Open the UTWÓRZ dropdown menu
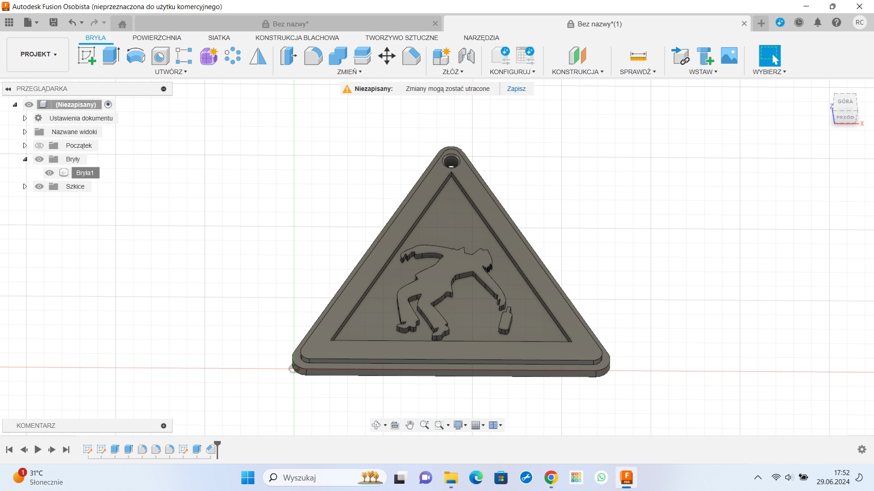 click(171, 72)
